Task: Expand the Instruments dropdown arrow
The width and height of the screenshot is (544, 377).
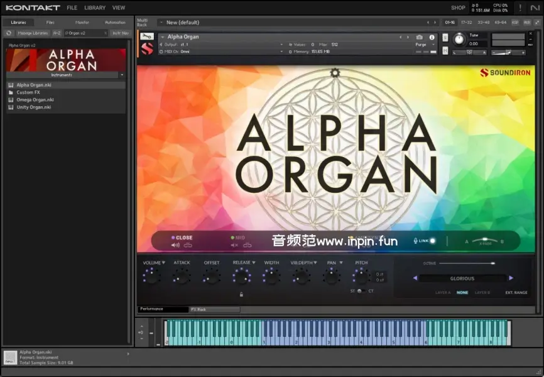Action: (x=122, y=75)
